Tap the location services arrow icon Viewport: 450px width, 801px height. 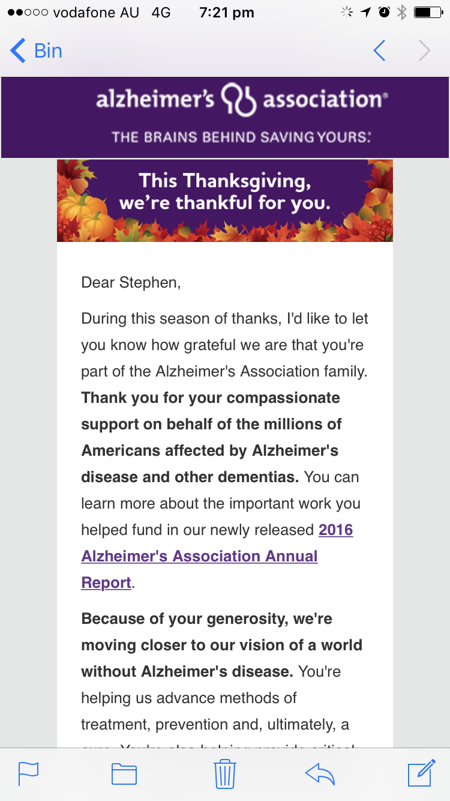click(367, 12)
